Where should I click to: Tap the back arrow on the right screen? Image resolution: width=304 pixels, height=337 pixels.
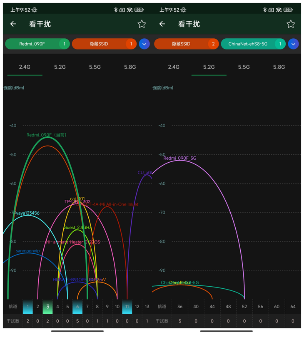click(162, 24)
